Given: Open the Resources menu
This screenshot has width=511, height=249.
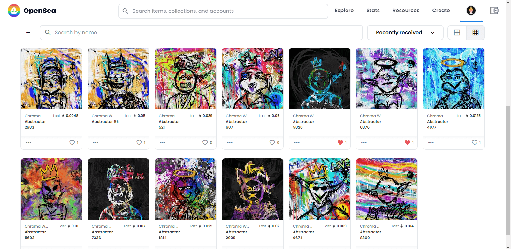Looking at the screenshot, I should point(406,11).
